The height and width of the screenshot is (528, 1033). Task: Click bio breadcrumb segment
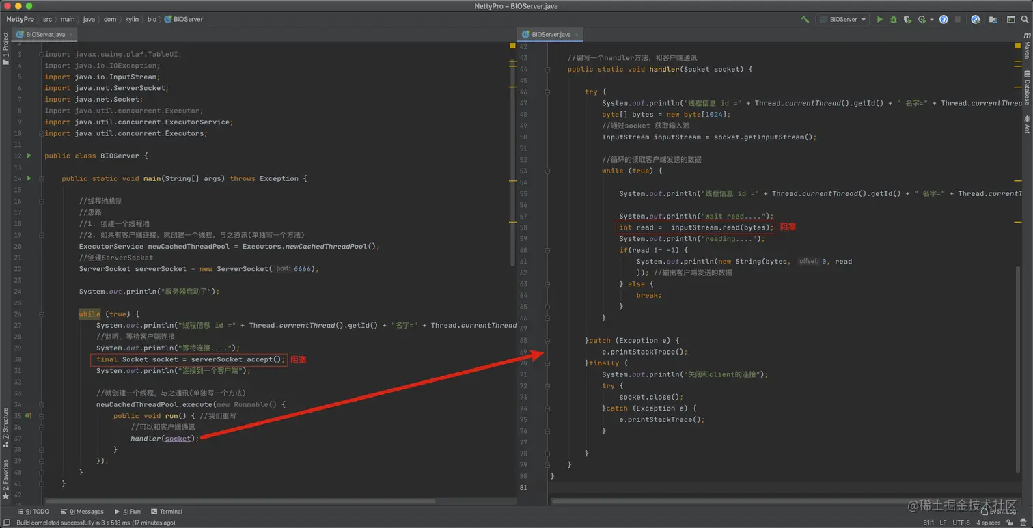tap(152, 19)
